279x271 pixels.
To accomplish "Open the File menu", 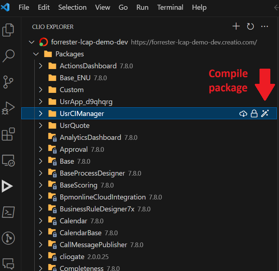I will pyautogui.click(x=24, y=7).
